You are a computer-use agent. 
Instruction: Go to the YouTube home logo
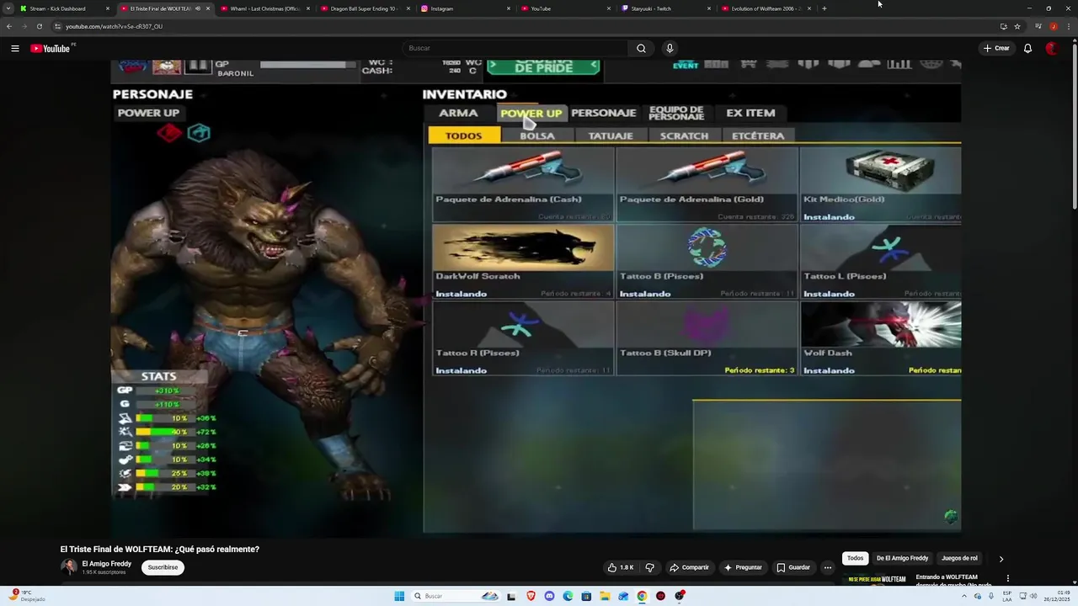[51, 48]
